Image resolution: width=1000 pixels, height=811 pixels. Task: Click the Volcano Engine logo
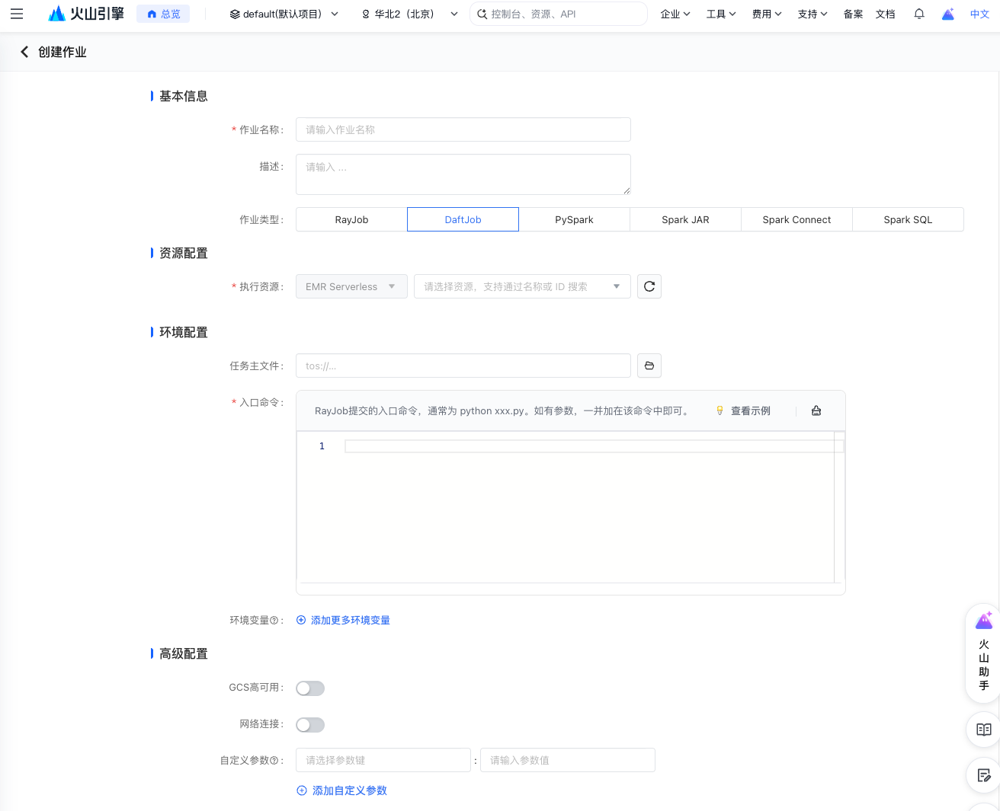85,14
